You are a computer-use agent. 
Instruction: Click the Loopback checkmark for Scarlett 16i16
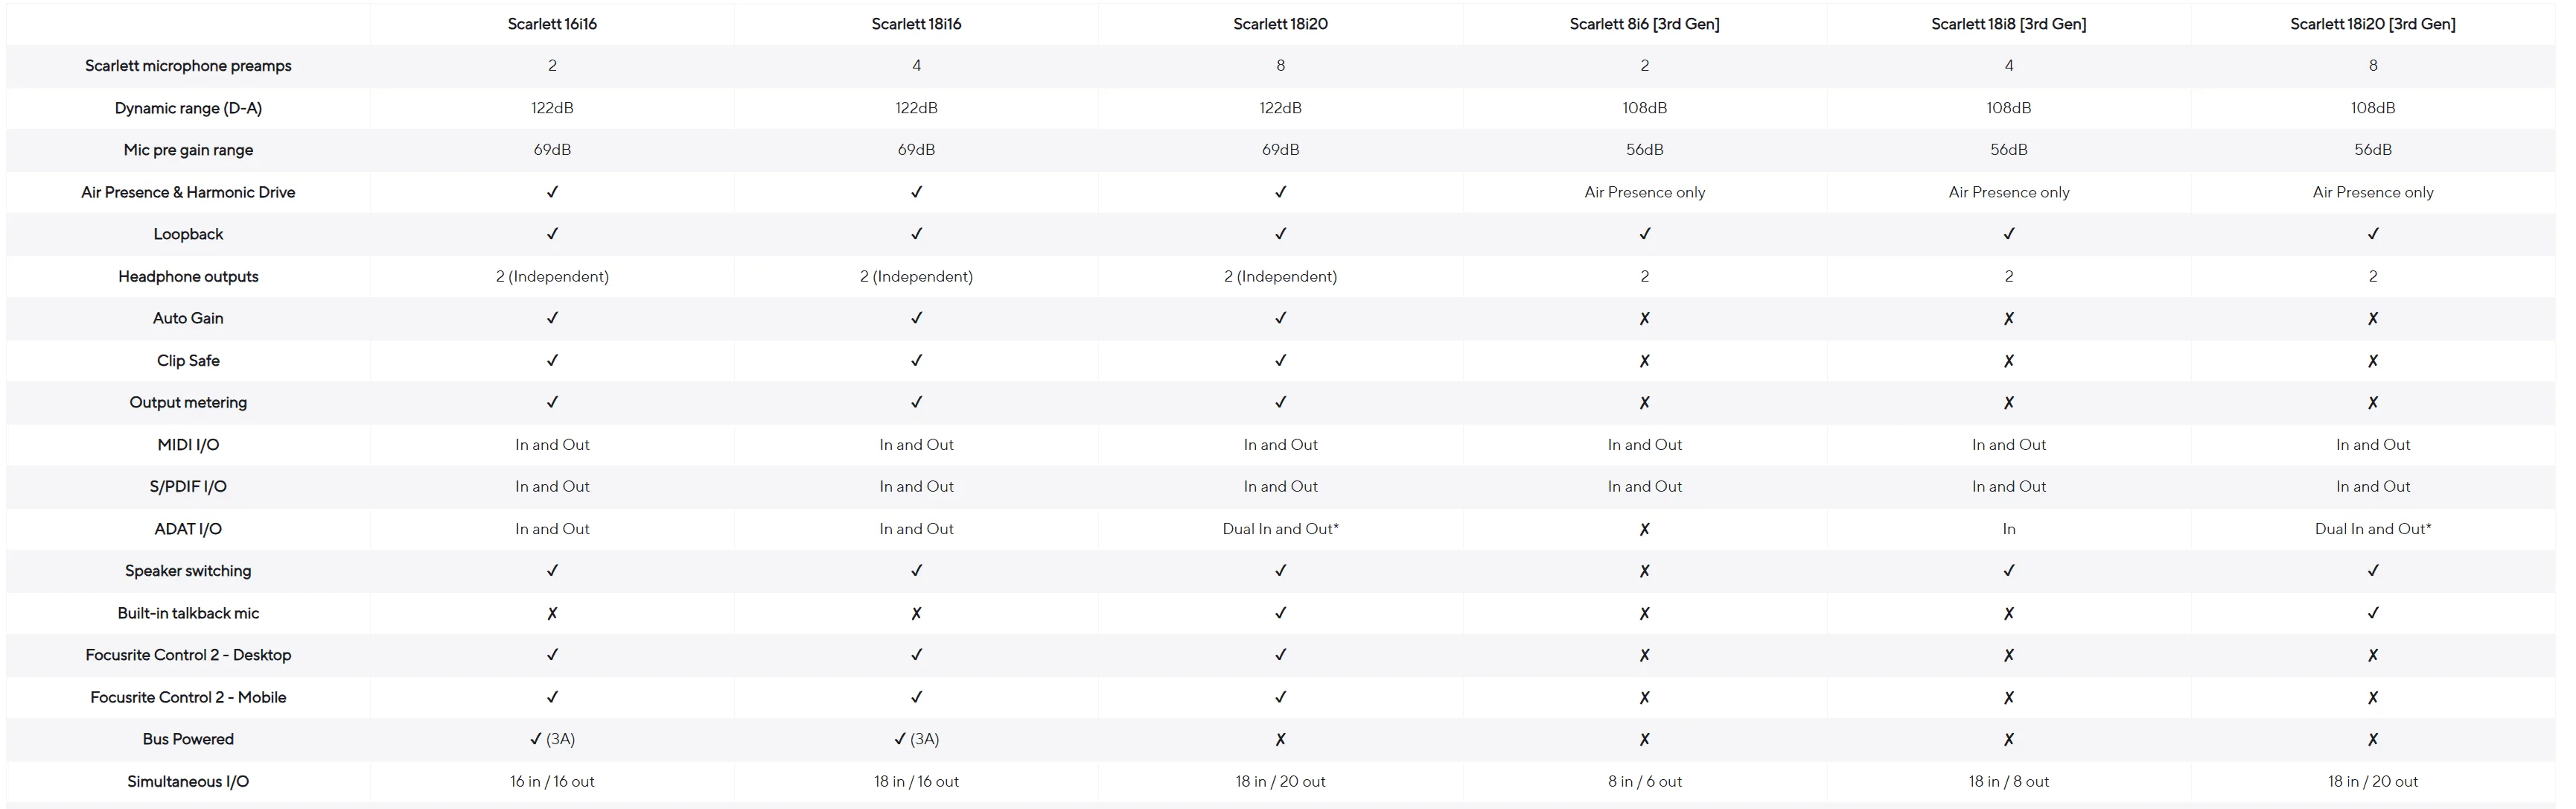[x=552, y=234]
